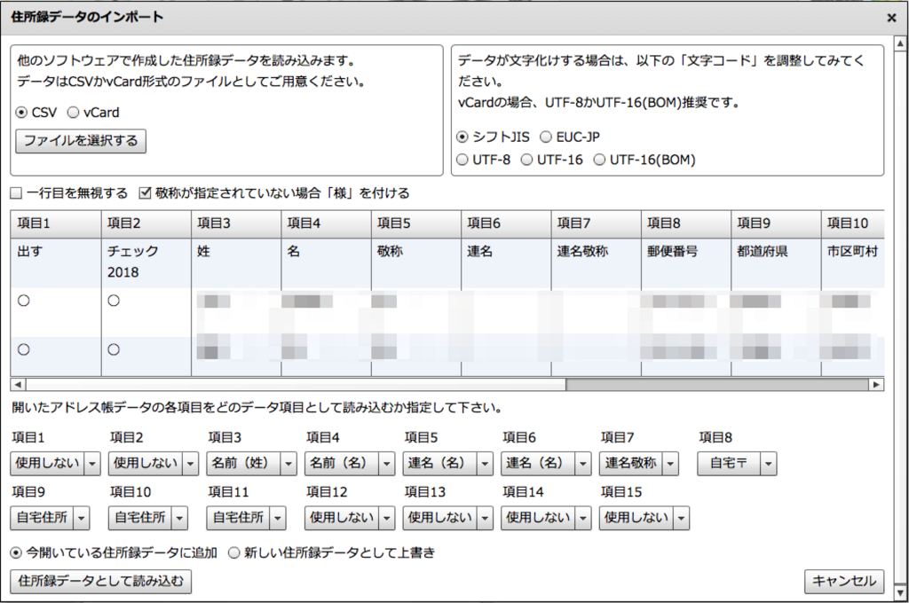This screenshot has width=909, height=603.
Task: Click the キャンセル button
Action: [x=843, y=582]
